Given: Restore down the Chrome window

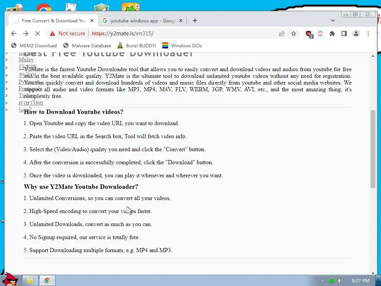Looking at the screenshot, I should 355,15.
